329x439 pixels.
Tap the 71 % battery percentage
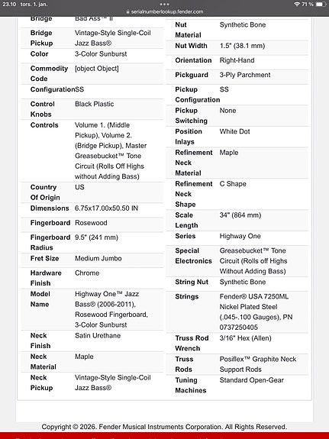(x=308, y=5)
